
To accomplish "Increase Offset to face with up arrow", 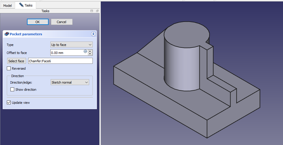I will pos(90,51).
